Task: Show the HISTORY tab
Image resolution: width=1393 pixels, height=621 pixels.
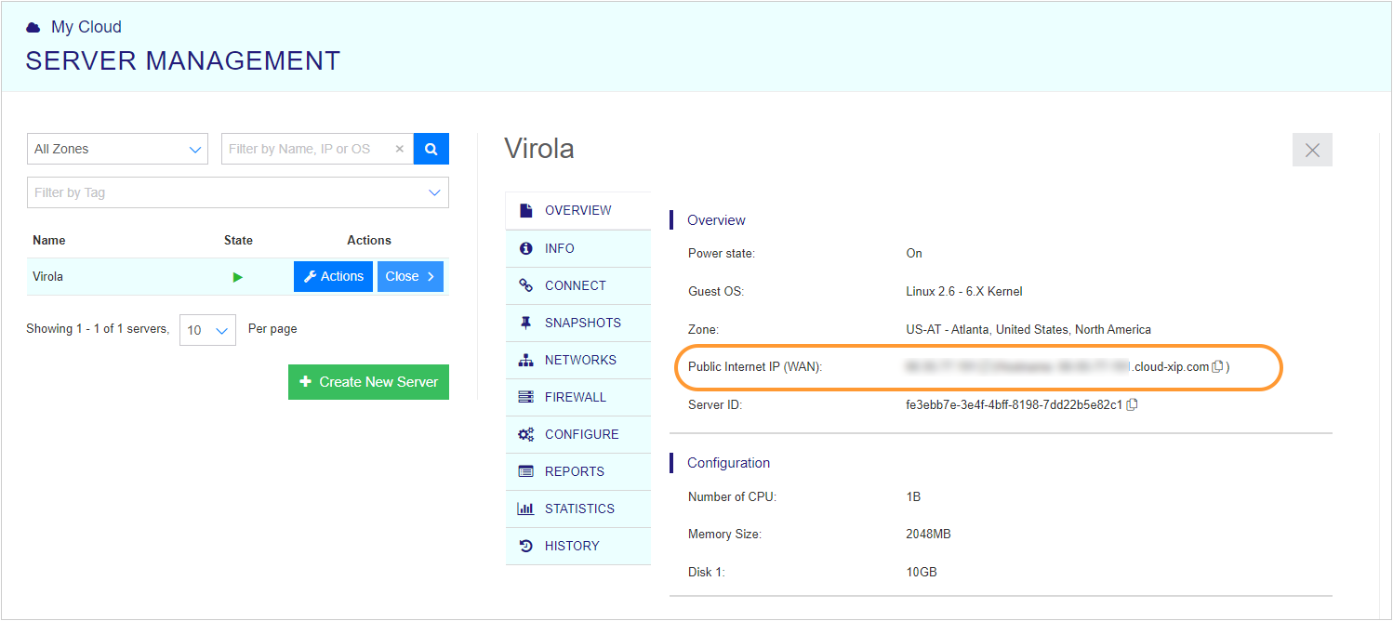Action: [x=578, y=546]
